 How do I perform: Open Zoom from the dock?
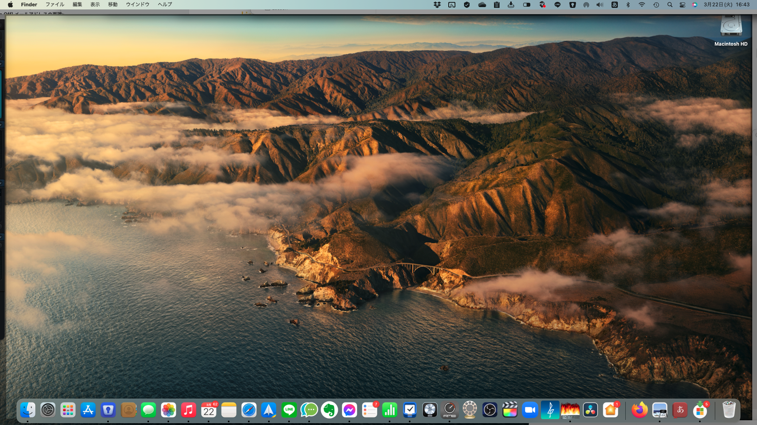pyautogui.click(x=530, y=410)
